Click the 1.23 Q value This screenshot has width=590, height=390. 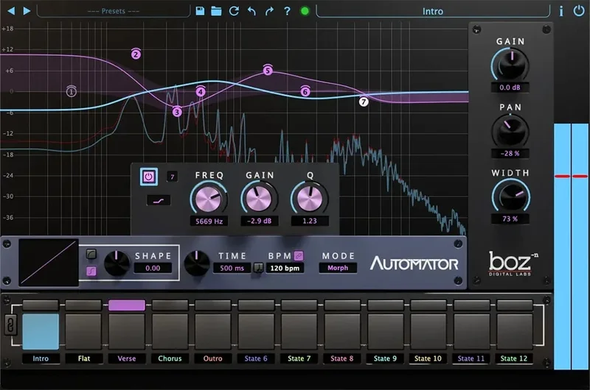(x=310, y=221)
